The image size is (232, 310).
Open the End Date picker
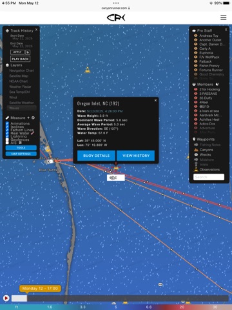click(22, 46)
